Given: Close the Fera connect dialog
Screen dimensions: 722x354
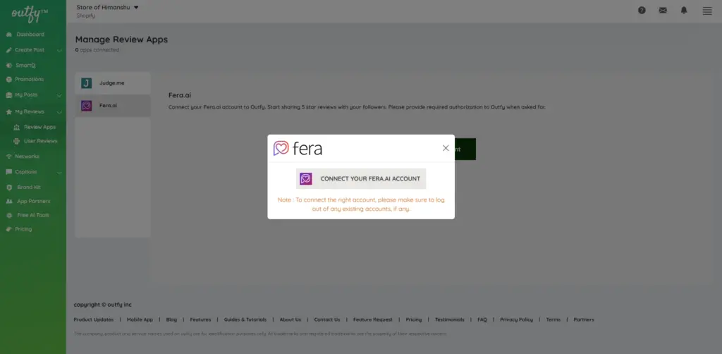Looking at the screenshot, I should [x=446, y=148].
